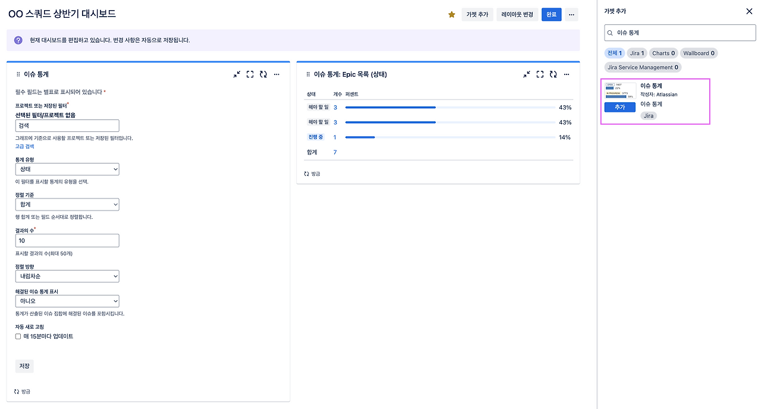Expand the 정렬 기준 dropdown
This screenshot has width=761, height=409.
pyautogui.click(x=67, y=204)
